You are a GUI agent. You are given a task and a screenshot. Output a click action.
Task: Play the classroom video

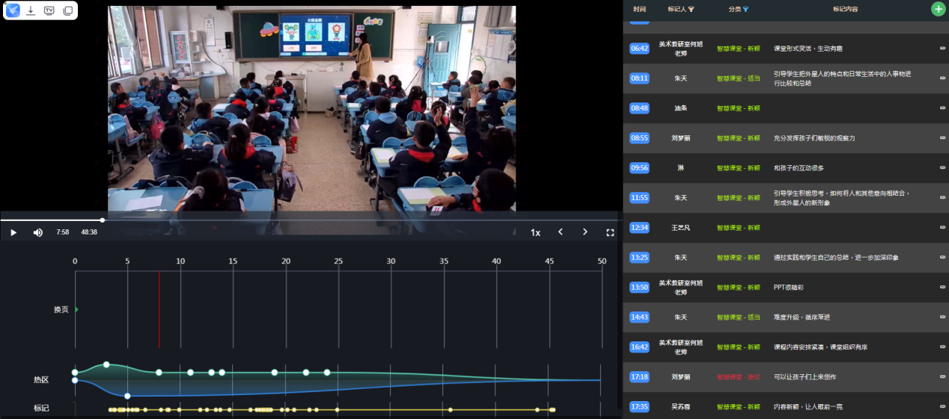coord(13,232)
